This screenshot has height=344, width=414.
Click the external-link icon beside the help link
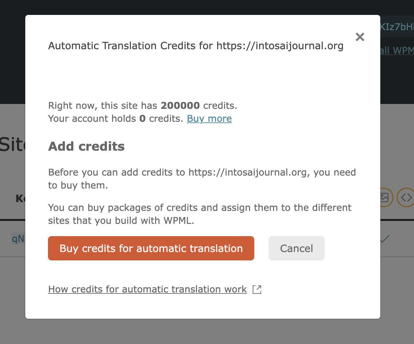pos(257,289)
